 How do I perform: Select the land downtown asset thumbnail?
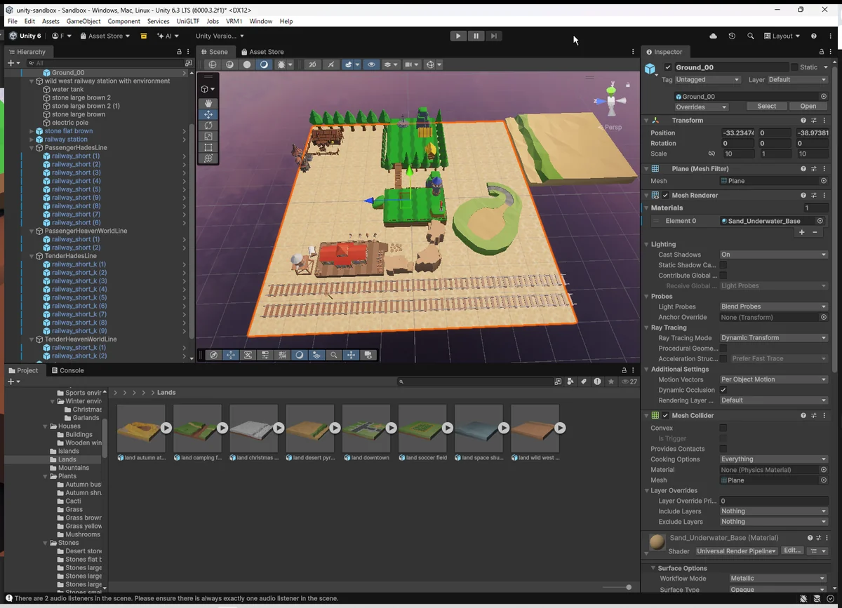tap(366, 428)
